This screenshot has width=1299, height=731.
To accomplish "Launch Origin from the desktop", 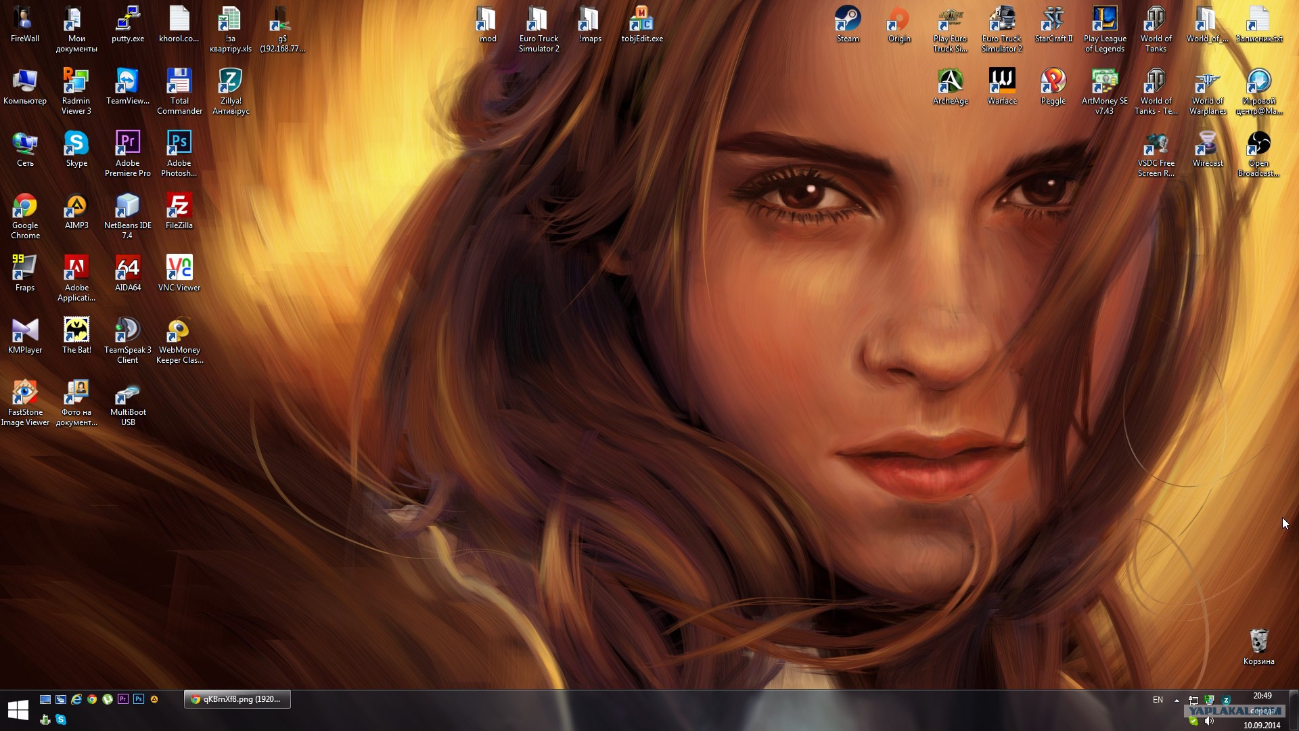I will coord(899,25).
